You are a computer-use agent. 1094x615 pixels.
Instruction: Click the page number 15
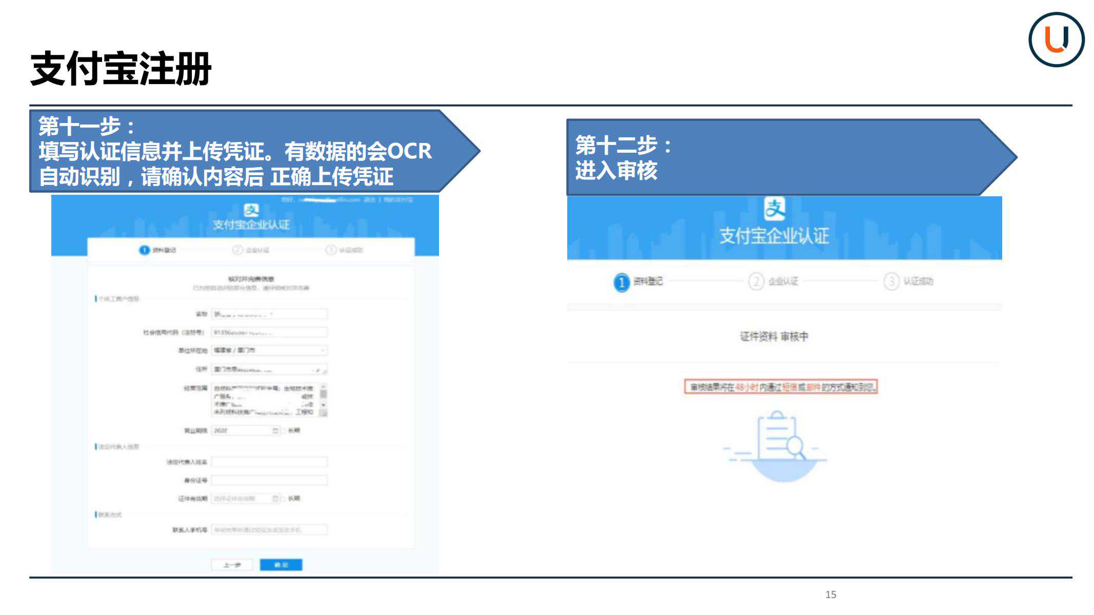point(831,594)
